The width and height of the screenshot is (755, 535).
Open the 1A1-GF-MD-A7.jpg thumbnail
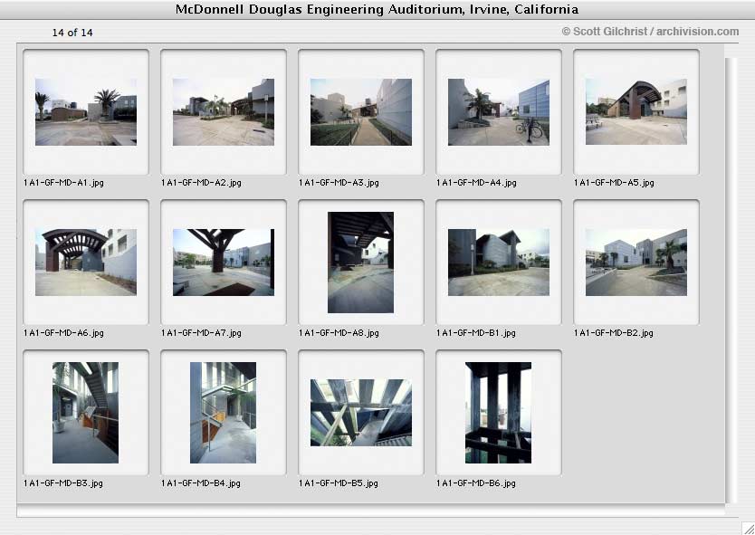pyautogui.click(x=224, y=263)
